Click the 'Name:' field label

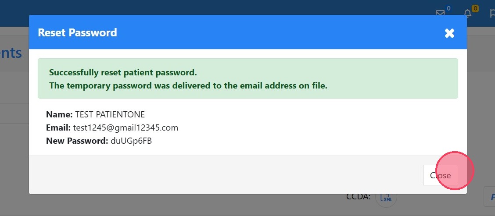point(59,115)
